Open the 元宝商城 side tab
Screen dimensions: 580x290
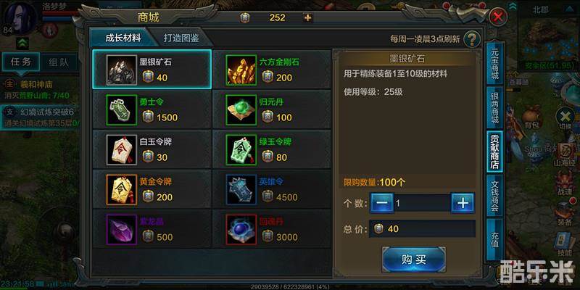point(494,65)
